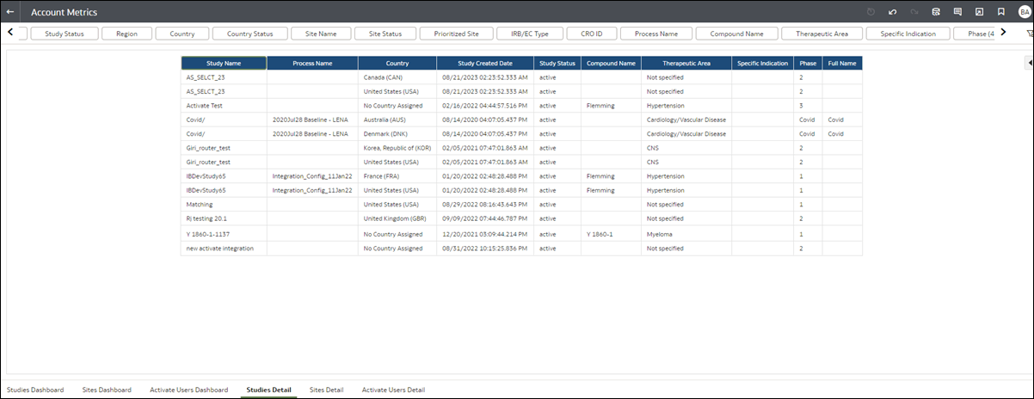Undo the last change with undo icon
Viewport: 1034px width, 399px height.
point(893,12)
